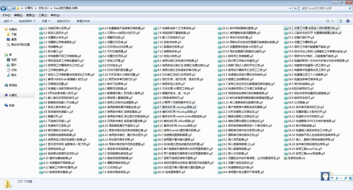The width and height of the screenshot is (353, 190).
Task: Click the wrench icon on the IME toolbar
Action: point(346,178)
